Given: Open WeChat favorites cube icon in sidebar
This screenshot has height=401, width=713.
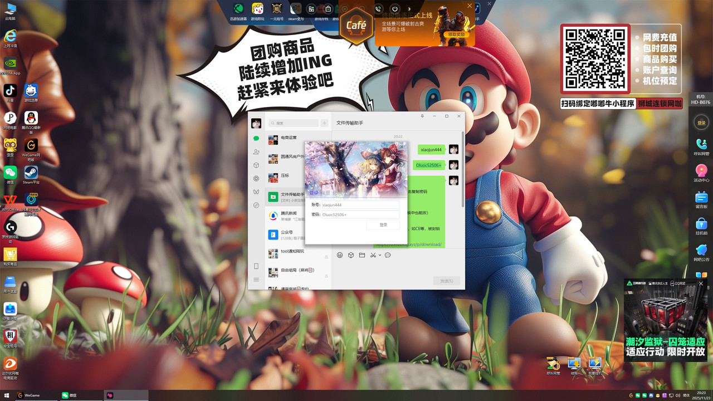Looking at the screenshot, I should tap(256, 165).
